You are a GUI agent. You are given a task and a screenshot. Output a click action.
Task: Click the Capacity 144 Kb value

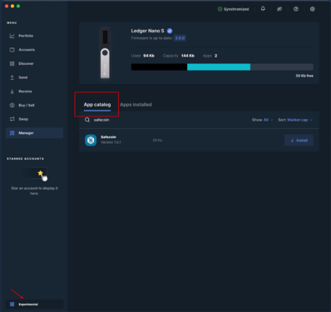coord(188,56)
